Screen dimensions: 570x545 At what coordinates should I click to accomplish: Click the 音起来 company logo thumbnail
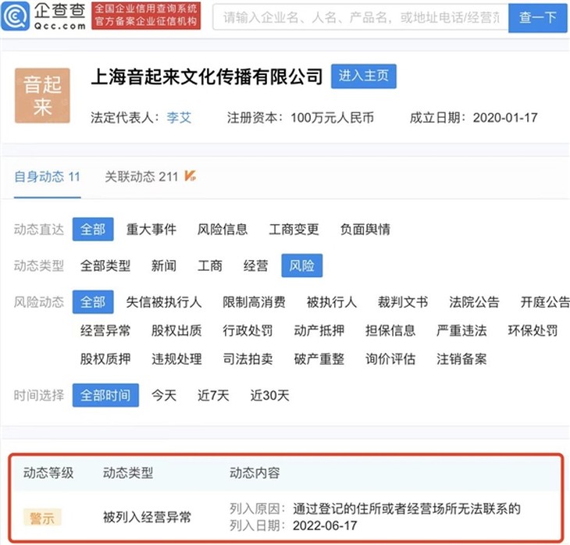tap(42, 96)
